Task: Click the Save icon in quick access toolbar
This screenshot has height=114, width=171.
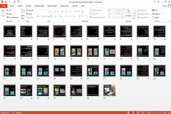Action: [x=6, y=2]
